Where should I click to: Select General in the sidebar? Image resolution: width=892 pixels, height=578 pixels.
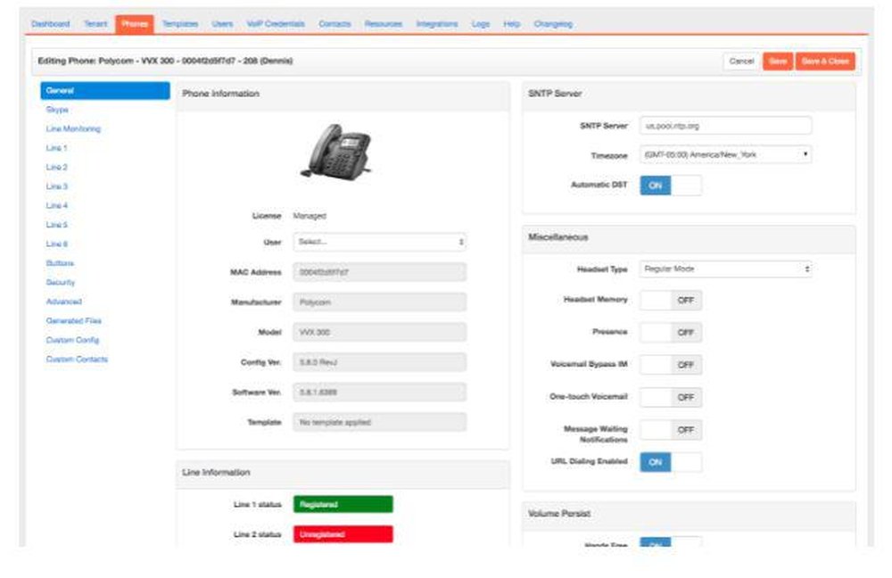pyautogui.click(x=105, y=90)
